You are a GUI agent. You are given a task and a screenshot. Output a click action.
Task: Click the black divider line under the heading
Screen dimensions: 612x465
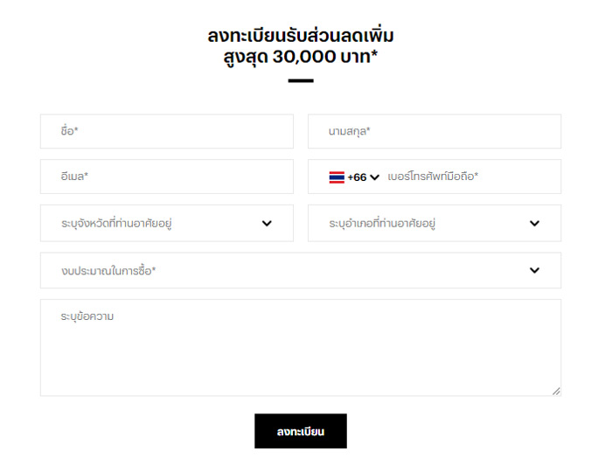tap(300, 81)
